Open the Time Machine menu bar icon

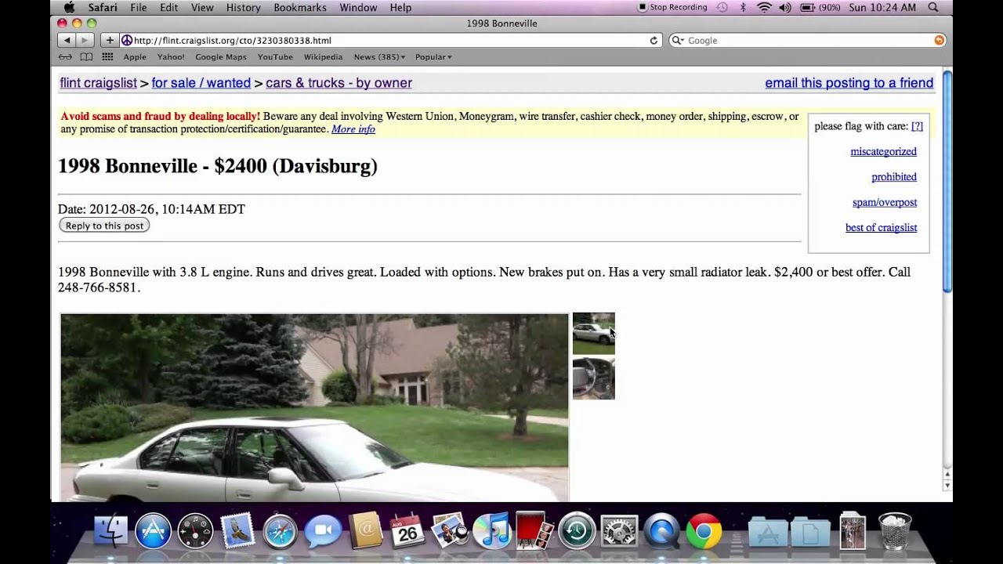click(722, 7)
